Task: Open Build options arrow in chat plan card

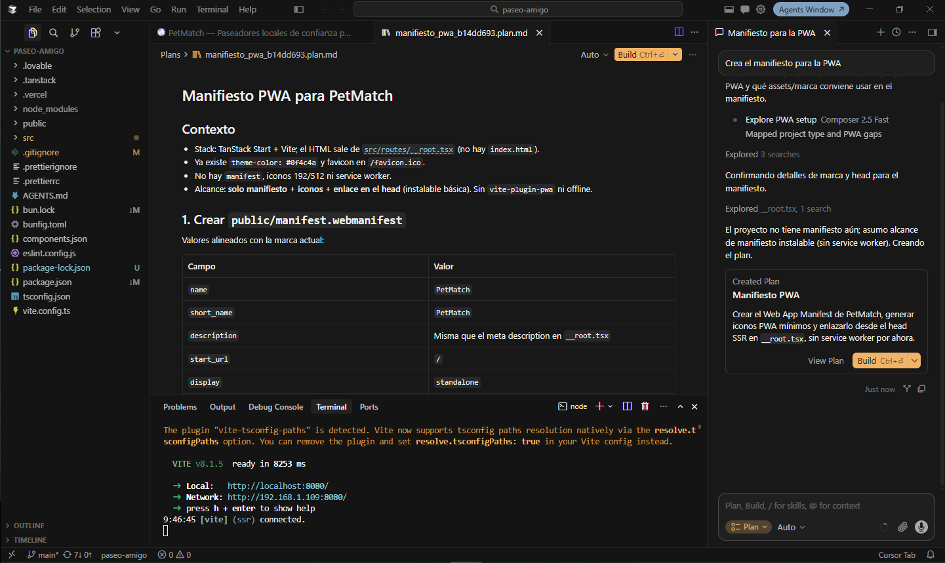Action: [x=914, y=360]
